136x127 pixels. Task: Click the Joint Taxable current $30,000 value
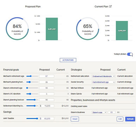coord(65,118)
